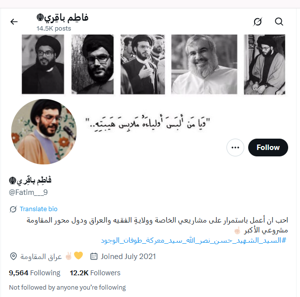Click the 'Not followed by anyone' text
Image resolution: width=300 pixels, height=297 pixels.
click(67, 288)
